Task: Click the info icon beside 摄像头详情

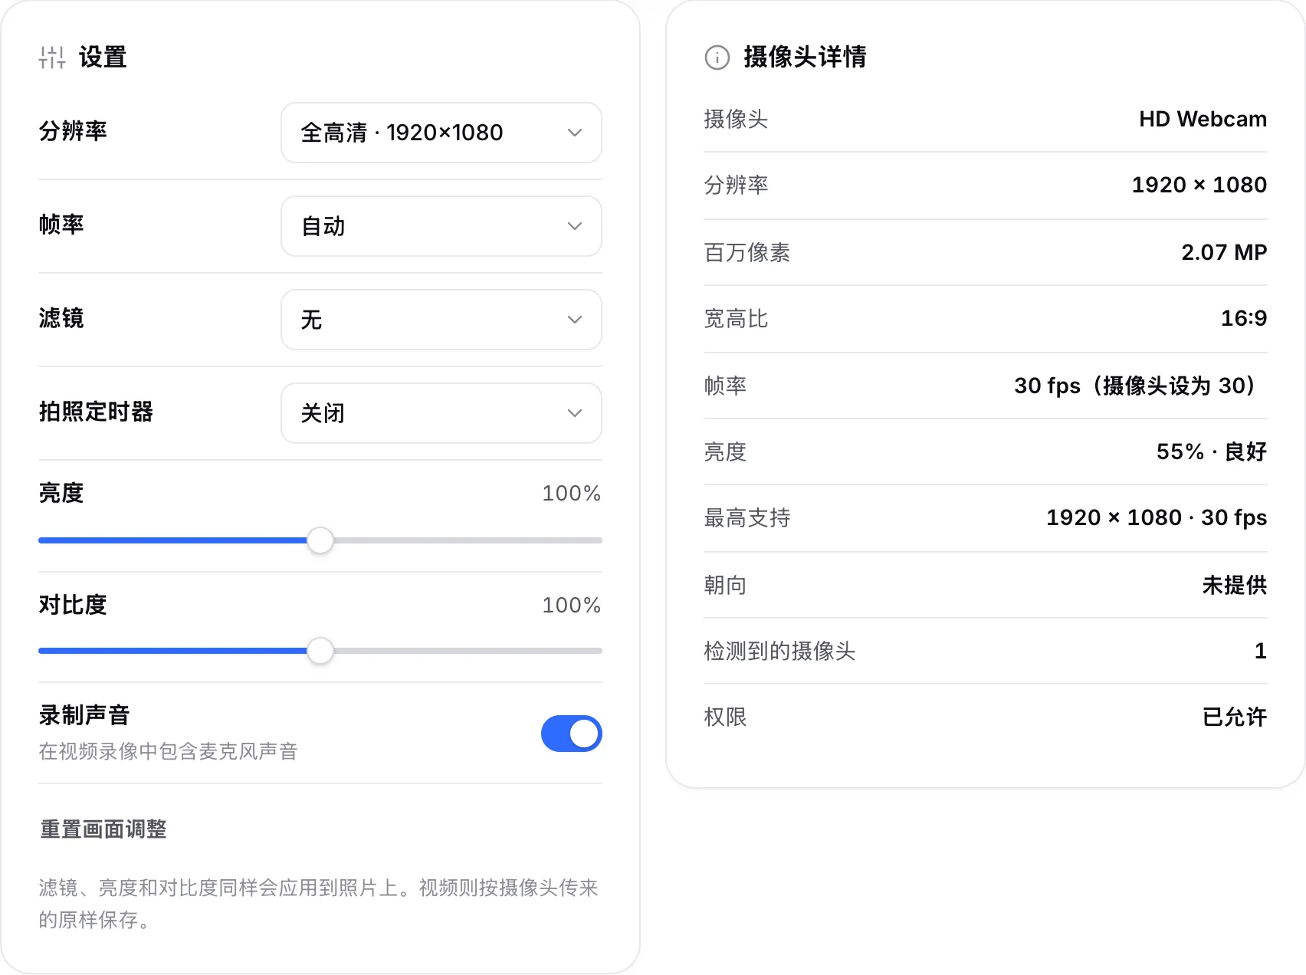Action: [x=717, y=57]
